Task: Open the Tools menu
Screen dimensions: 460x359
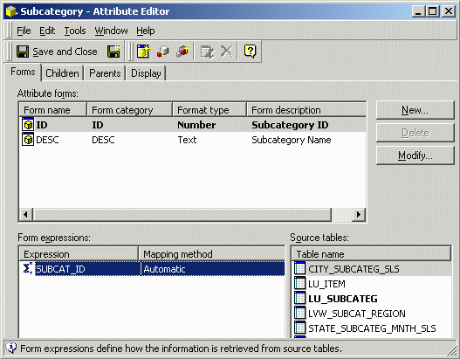Action: (75, 31)
